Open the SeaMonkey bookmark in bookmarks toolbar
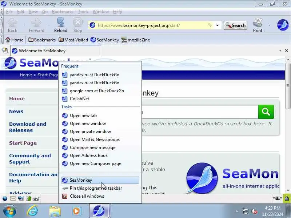This screenshot has height=218, width=291. click(105, 40)
